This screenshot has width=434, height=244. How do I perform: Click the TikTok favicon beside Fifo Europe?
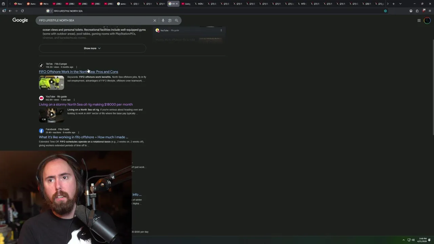click(x=41, y=65)
